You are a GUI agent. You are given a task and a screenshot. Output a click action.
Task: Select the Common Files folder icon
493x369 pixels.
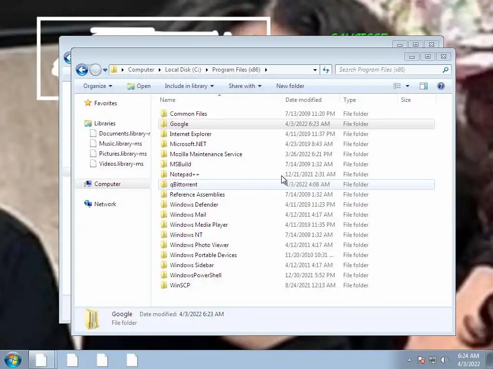(164, 113)
